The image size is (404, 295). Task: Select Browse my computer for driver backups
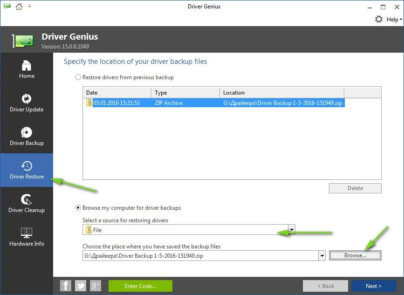(78, 208)
